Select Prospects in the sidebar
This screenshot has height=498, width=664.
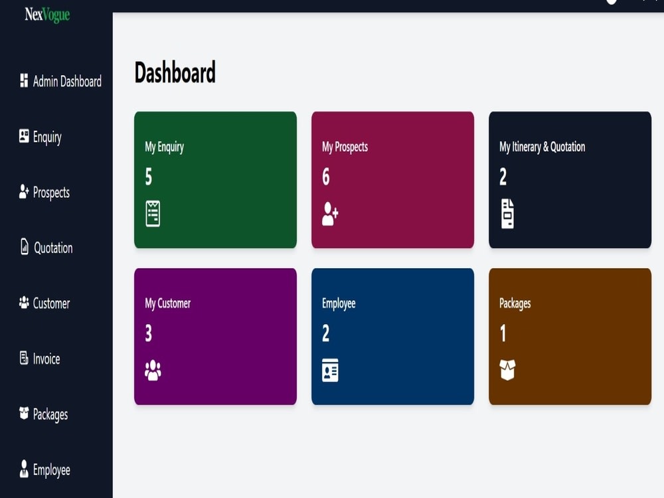pos(44,193)
